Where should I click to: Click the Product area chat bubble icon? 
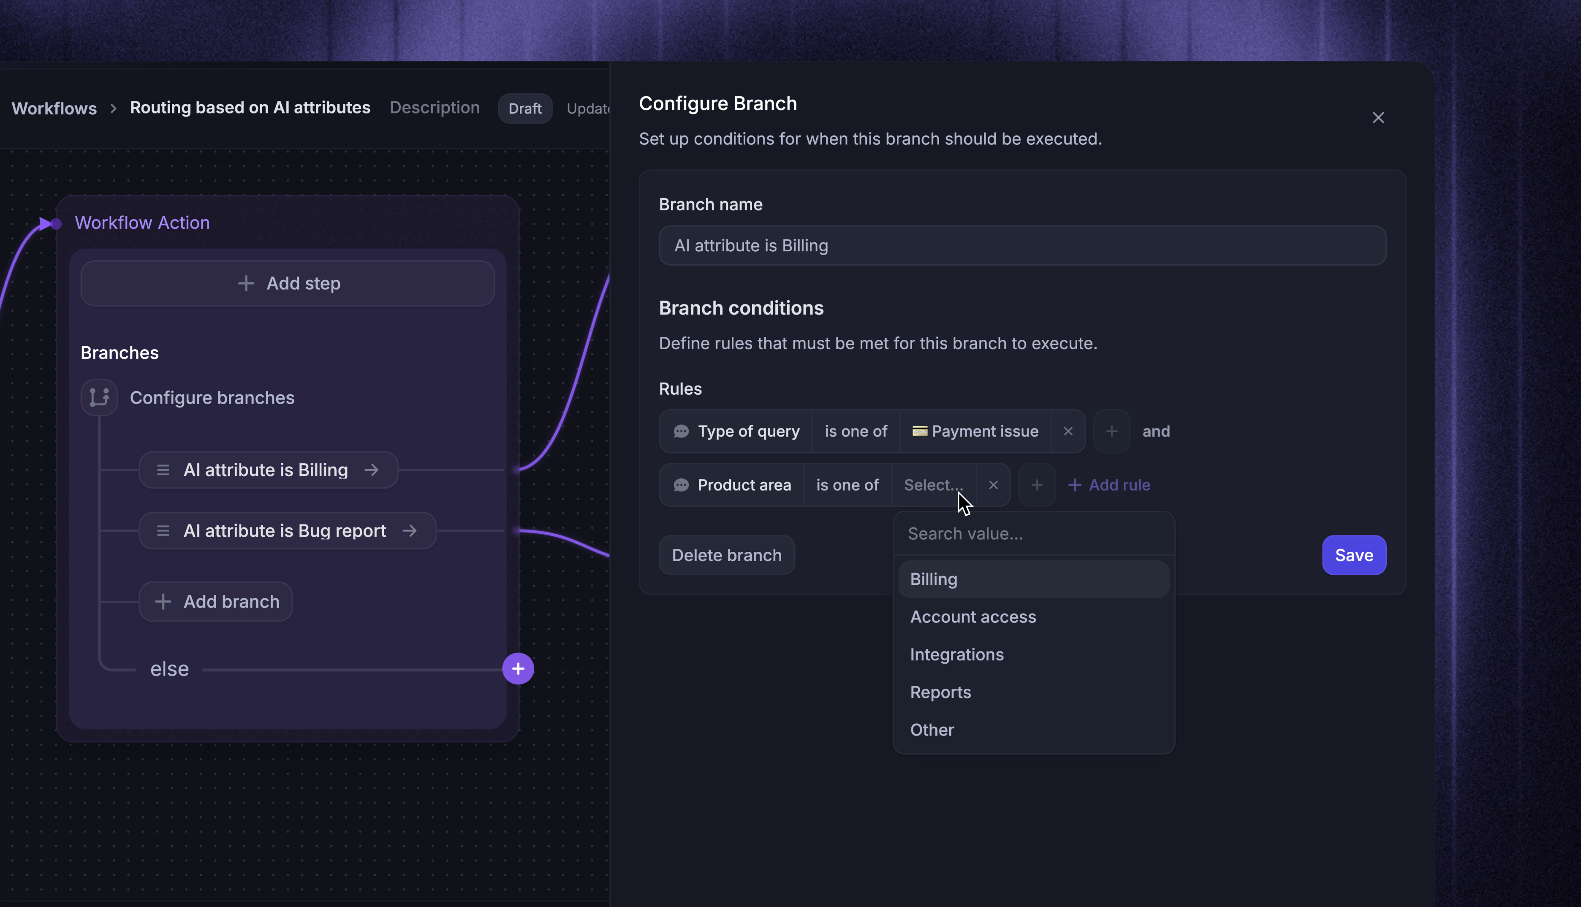[682, 485]
